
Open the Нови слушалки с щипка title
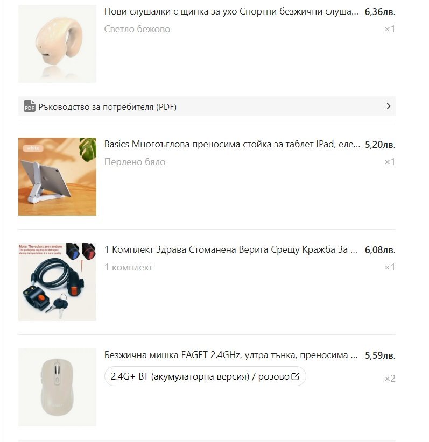coord(231,11)
